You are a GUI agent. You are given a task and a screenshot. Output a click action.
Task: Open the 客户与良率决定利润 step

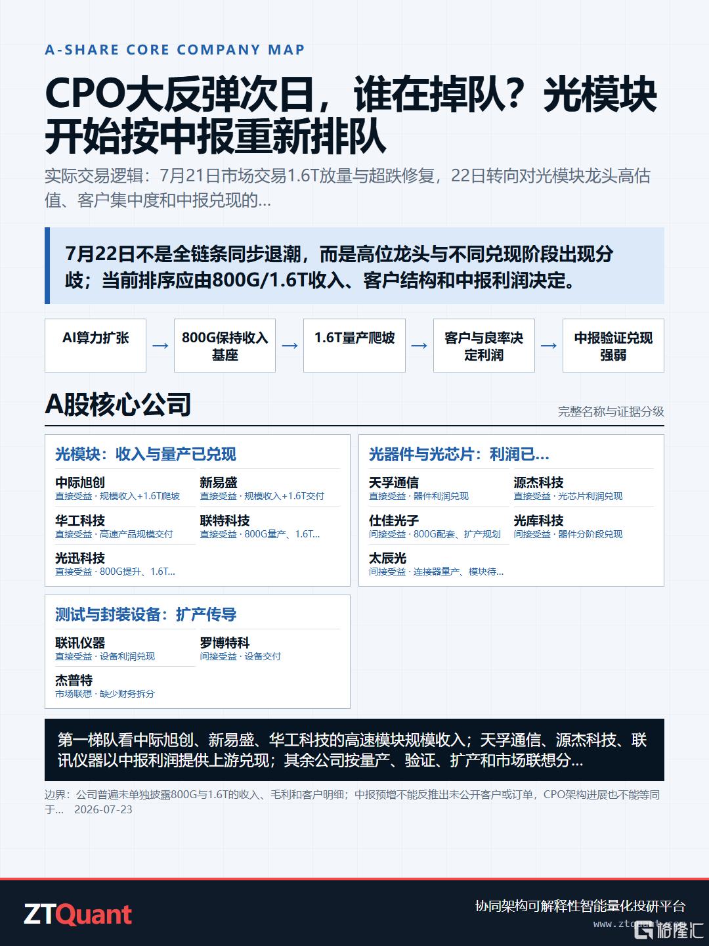point(484,346)
